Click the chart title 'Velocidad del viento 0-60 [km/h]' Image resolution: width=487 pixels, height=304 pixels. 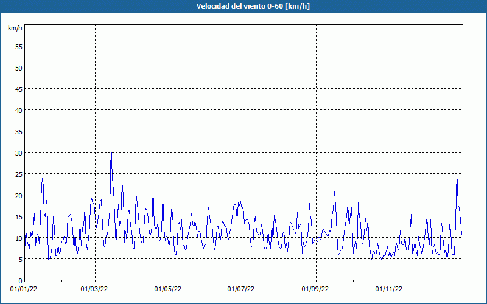tap(253, 6)
